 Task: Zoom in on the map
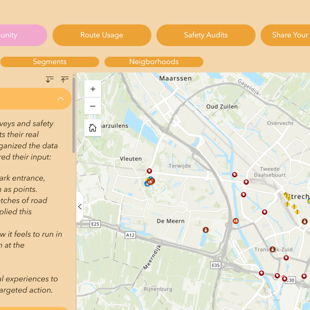coord(93,89)
